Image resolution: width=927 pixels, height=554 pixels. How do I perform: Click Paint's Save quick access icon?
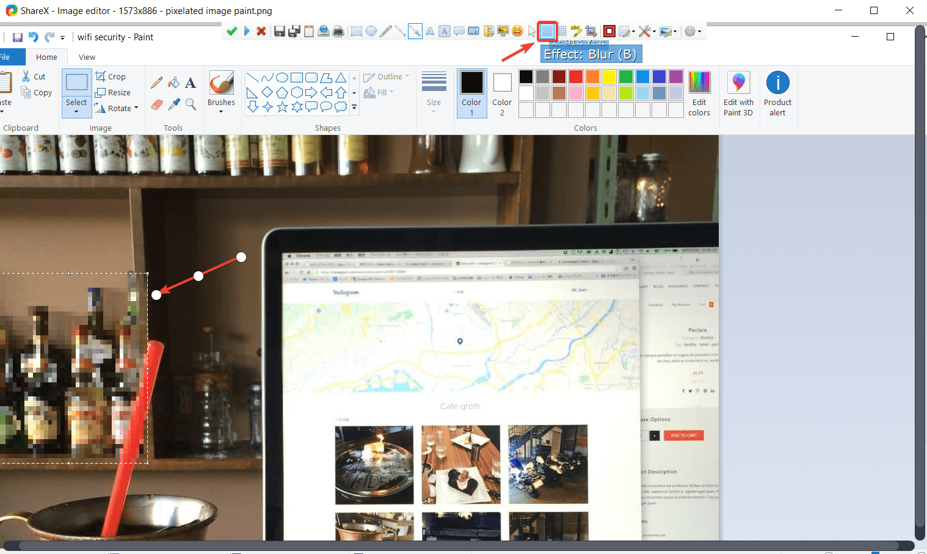point(17,37)
